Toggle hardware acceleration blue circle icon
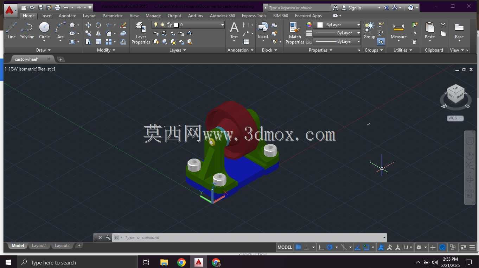The height and width of the screenshot is (268, 479). 442,247
